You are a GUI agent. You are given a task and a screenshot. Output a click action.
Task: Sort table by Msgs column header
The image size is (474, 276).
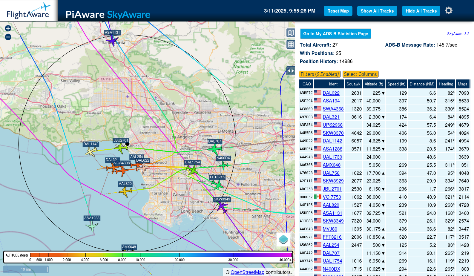click(462, 84)
